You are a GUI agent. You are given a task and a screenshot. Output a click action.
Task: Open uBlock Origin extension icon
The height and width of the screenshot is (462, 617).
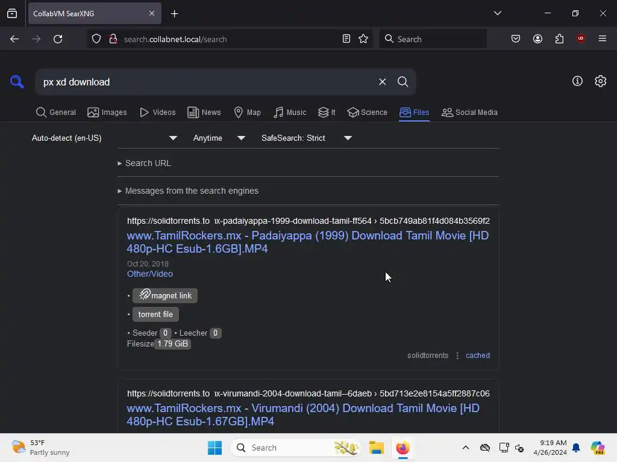click(580, 38)
